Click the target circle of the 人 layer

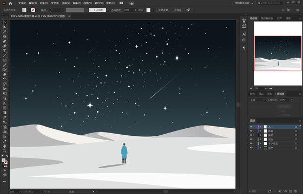pyautogui.click(x=296, y=127)
